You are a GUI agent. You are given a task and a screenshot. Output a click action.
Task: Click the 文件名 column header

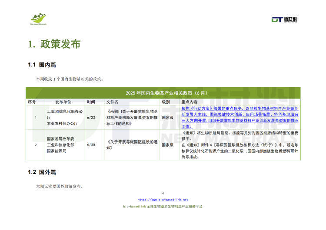112,102
